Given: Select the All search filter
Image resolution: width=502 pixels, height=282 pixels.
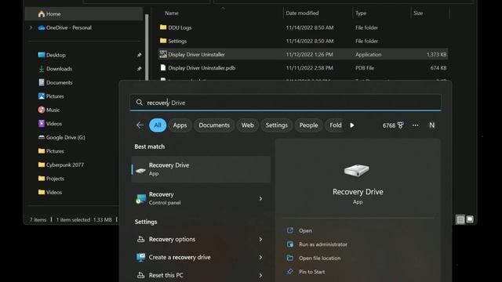Looking at the screenshot, I should (158, 125).
